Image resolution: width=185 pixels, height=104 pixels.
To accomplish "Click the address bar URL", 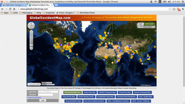I will [x=34, y=9].
